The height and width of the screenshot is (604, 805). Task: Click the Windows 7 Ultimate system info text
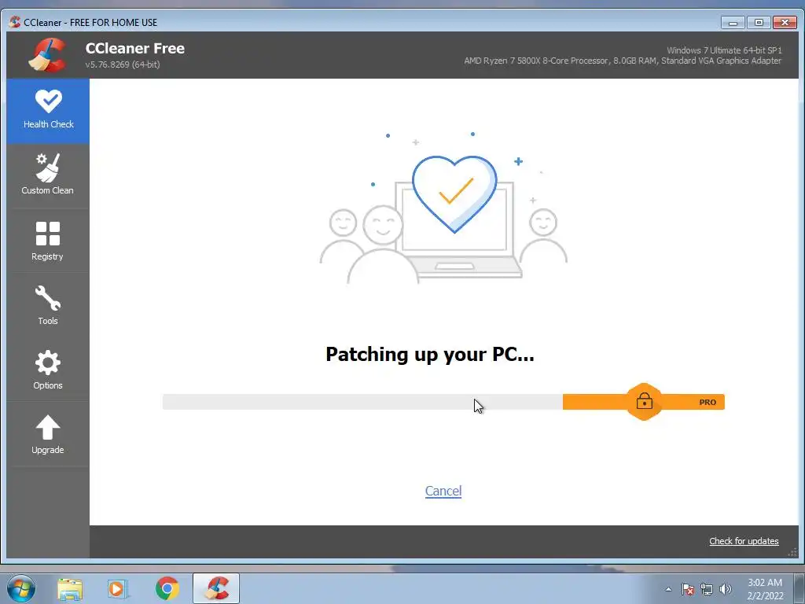(x=724, y=50)
